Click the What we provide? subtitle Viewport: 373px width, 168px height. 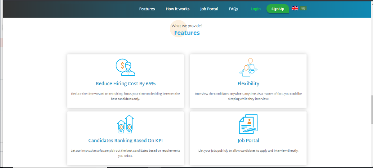pyautogui.click(x=187, y=26)
